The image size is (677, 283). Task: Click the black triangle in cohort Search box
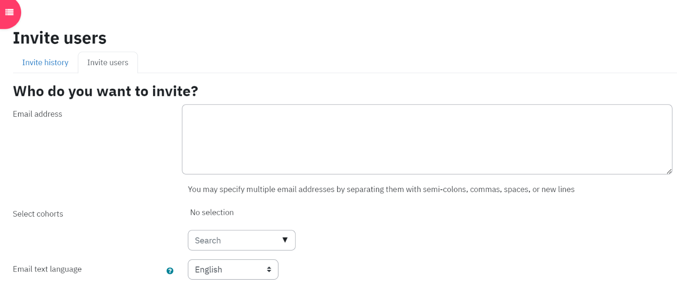285,240
